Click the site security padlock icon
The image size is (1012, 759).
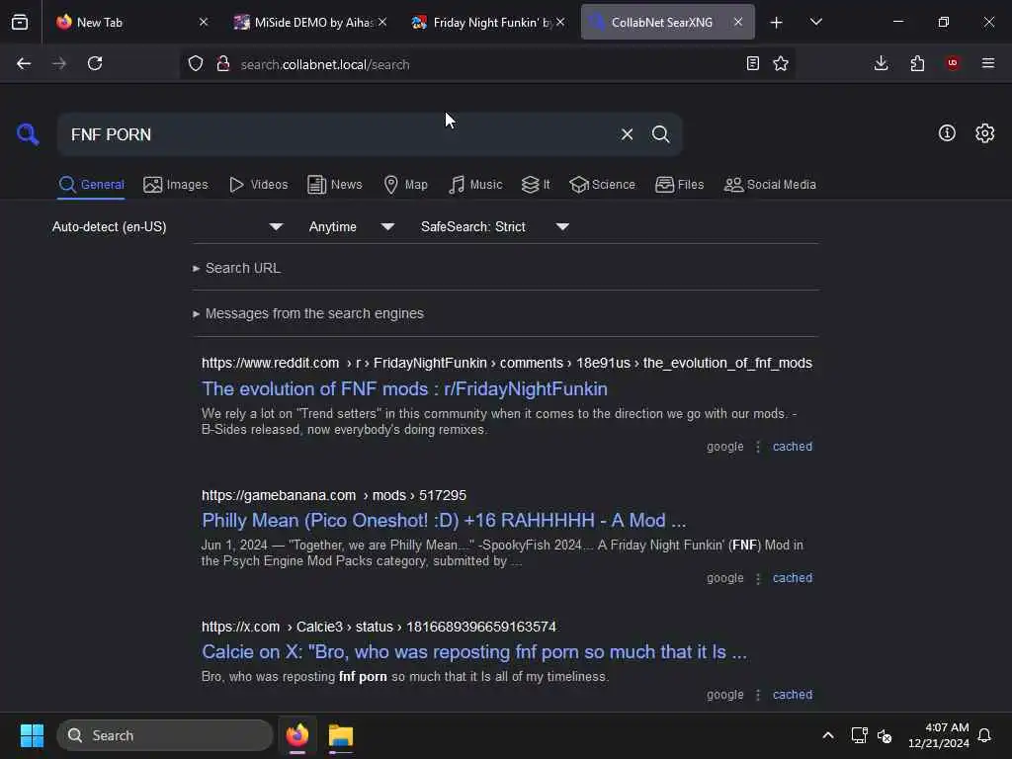(223, 63)
